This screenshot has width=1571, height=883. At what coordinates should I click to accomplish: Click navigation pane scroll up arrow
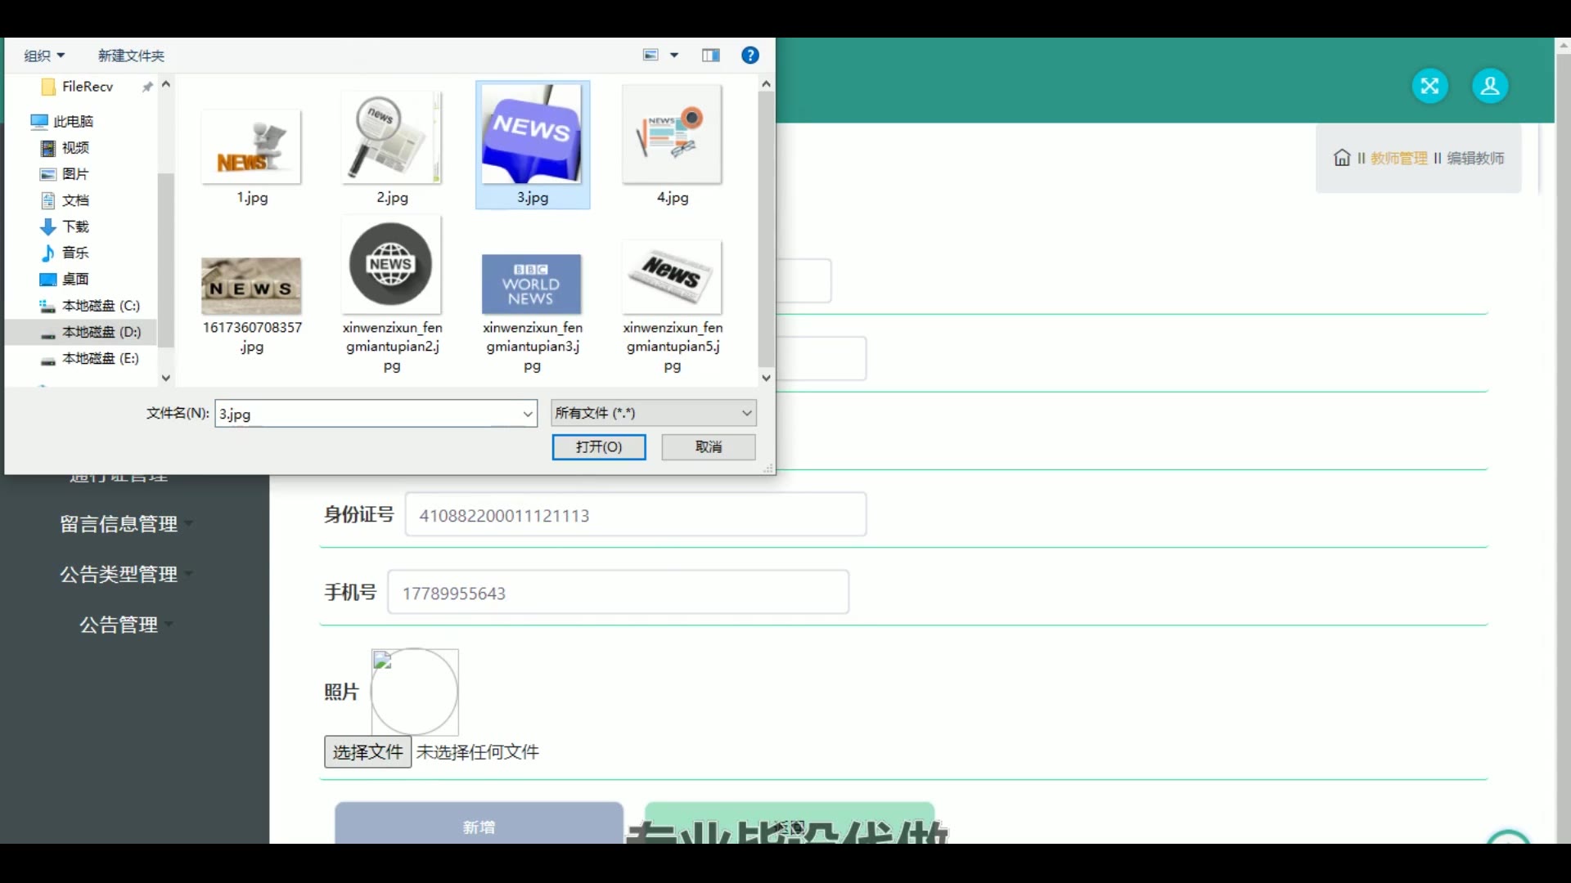(166, 84)
